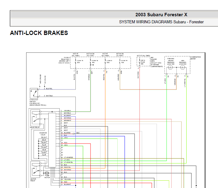Click pin 21 "LT GRN" connector label

coord(67,160)
